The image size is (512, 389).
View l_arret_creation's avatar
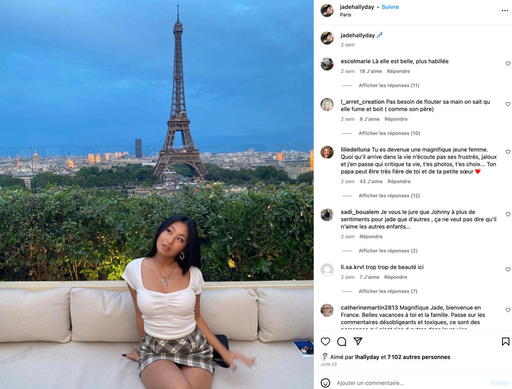click(x=327, y=105)
